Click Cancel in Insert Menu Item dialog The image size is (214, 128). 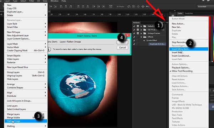[122, 48]
